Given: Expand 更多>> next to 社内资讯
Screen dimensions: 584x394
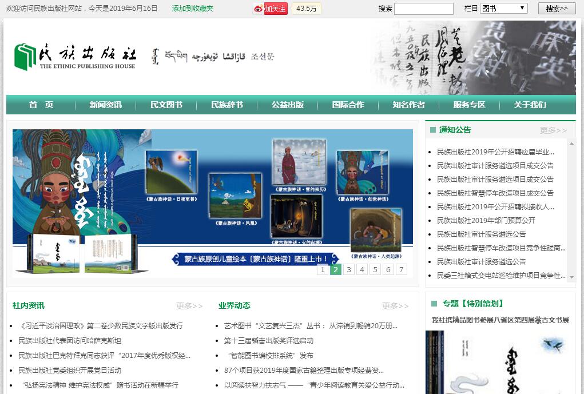Looking at the screenshot, I should (x=189, y=306).
